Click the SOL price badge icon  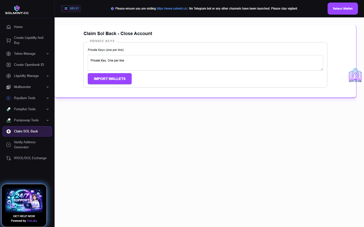click(x=65, y=8)
